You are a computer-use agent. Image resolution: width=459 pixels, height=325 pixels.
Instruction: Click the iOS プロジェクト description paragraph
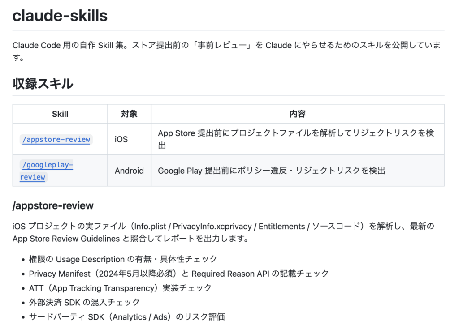(x=223, y=232)
